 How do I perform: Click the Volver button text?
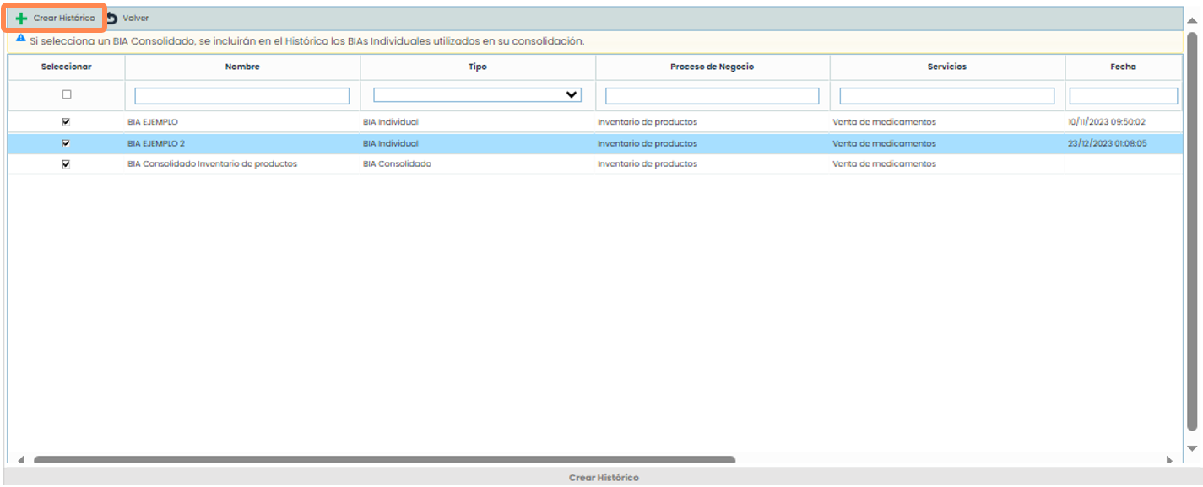coord(136,19)
